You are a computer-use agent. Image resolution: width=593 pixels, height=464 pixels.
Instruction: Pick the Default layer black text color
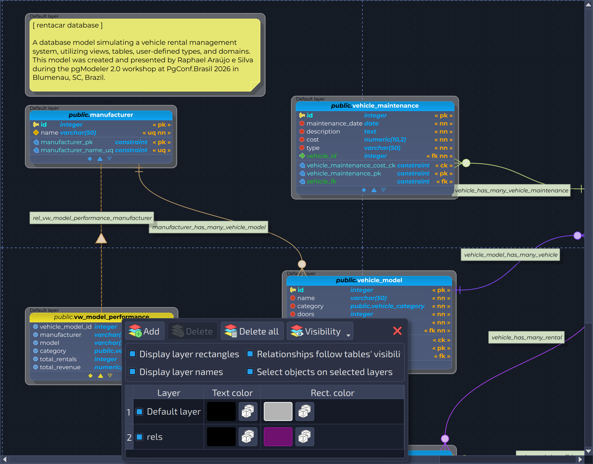(221, 411)
